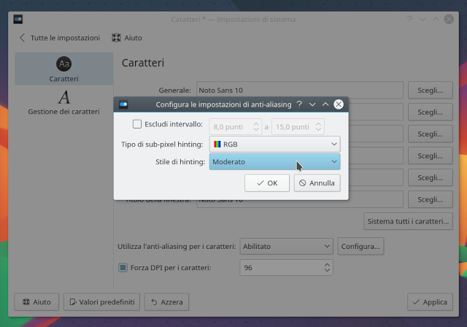Click the DPI value field showing 96

coord(286,267)
